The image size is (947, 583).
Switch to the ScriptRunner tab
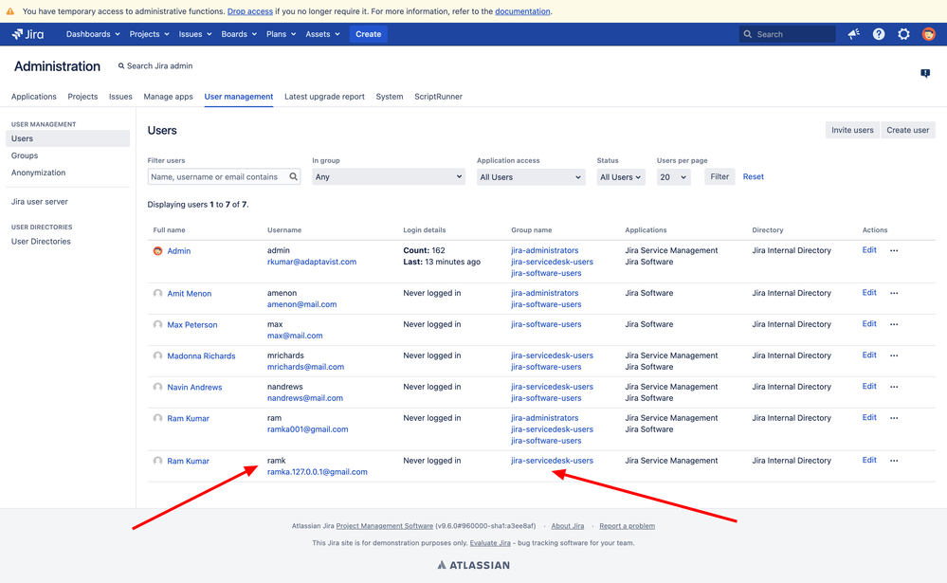(x=439, y=97)
